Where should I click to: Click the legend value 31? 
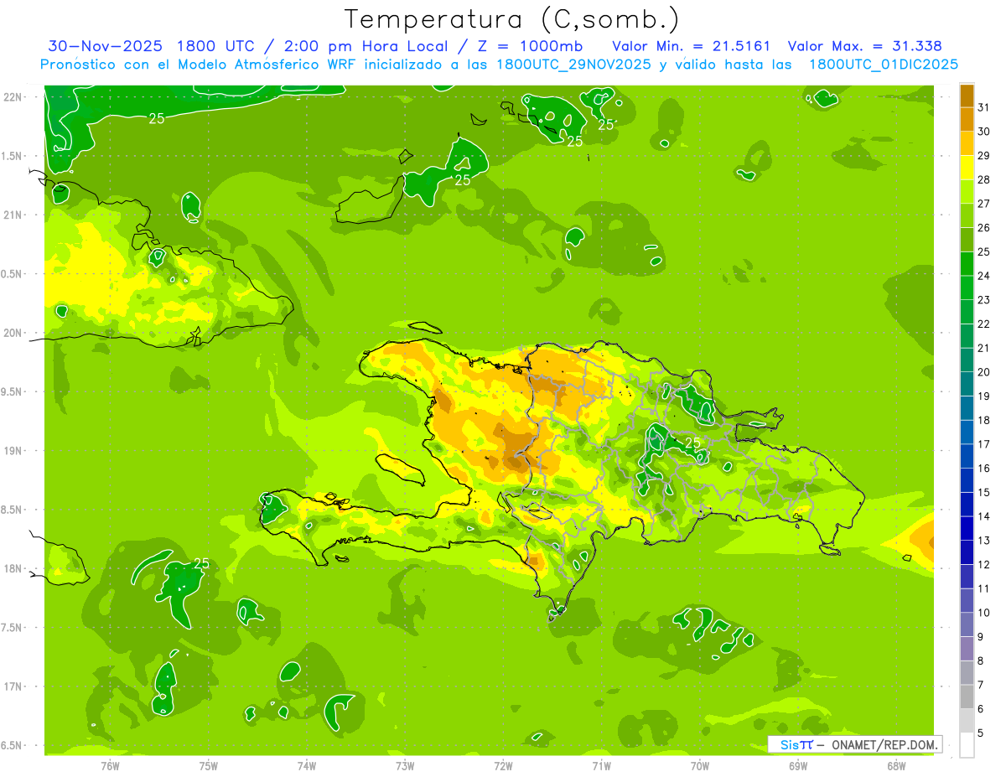point(984,107)
